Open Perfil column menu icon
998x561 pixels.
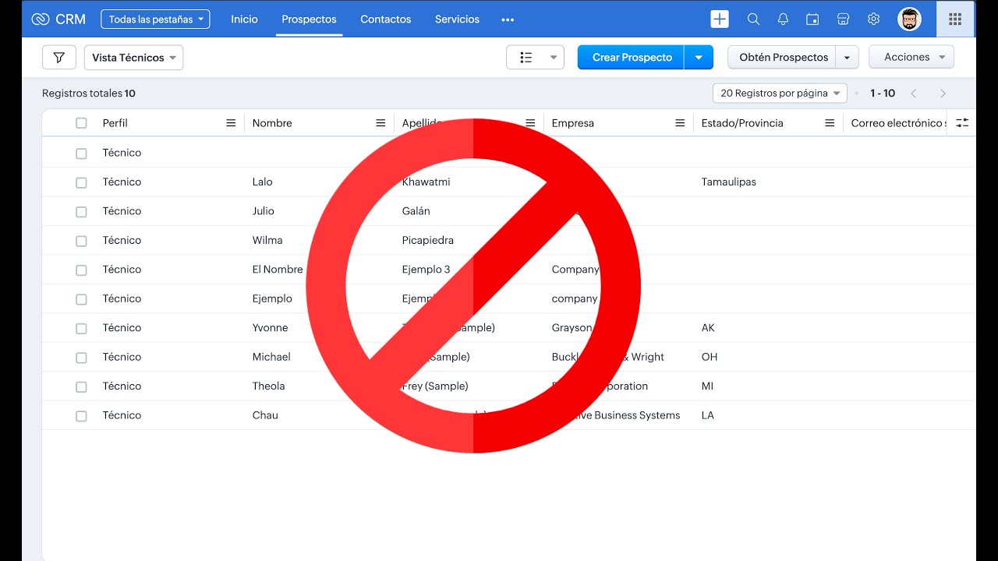coord(231,123)
